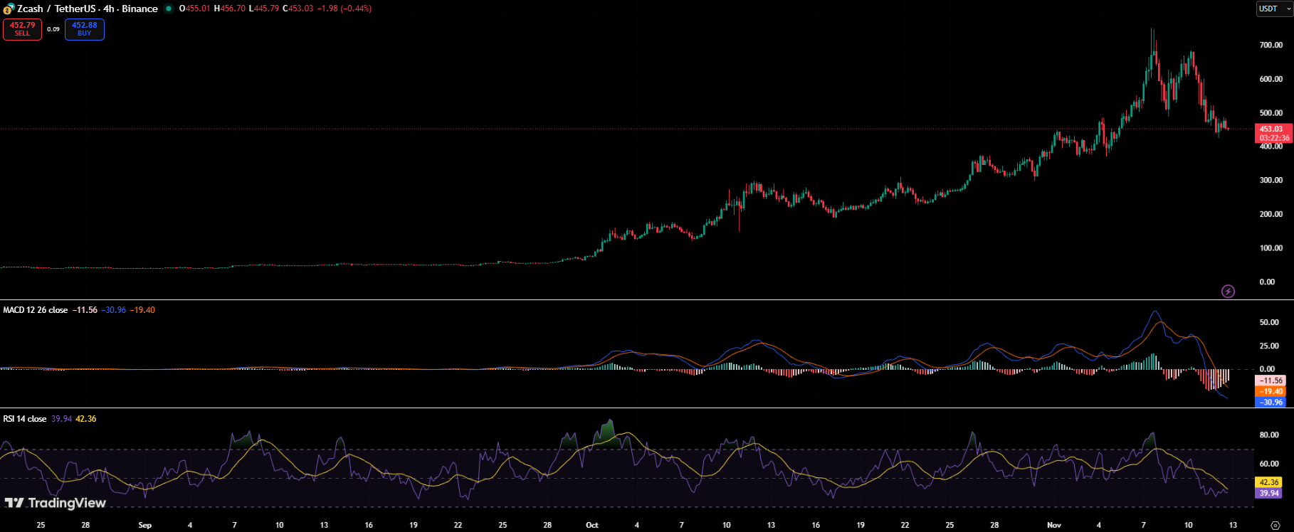The height and width of the screenshot is (532, 1294).
Task: Click the Oct marker on time axis
Action: pyautogui.click(x=591, y=525)
